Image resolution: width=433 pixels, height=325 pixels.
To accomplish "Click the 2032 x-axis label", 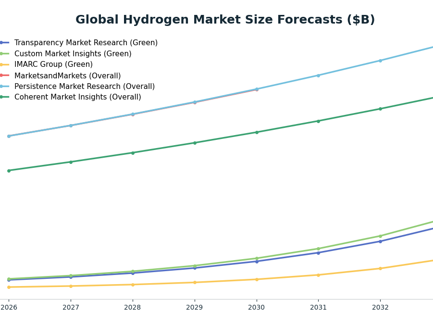I will coord(380,307).
